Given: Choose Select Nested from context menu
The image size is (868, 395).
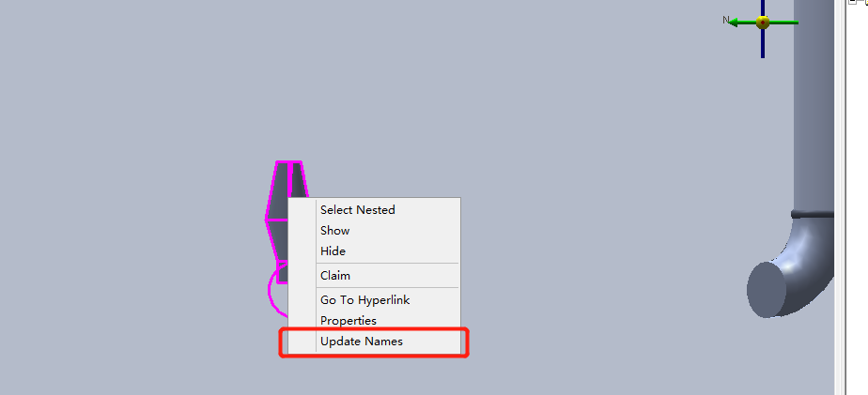Looking at the screenshot, I should click(358, 209).
